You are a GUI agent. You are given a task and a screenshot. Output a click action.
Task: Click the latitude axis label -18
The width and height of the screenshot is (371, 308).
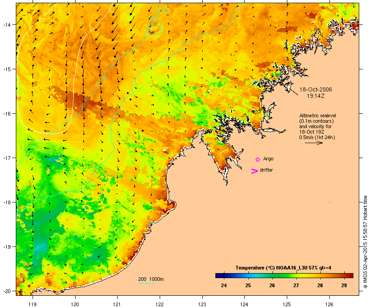[7, 202]
